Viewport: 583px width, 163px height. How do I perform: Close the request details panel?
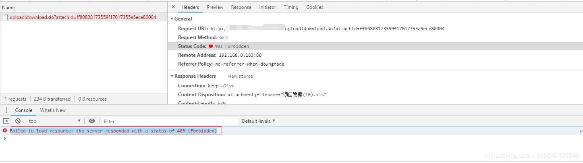173,7
